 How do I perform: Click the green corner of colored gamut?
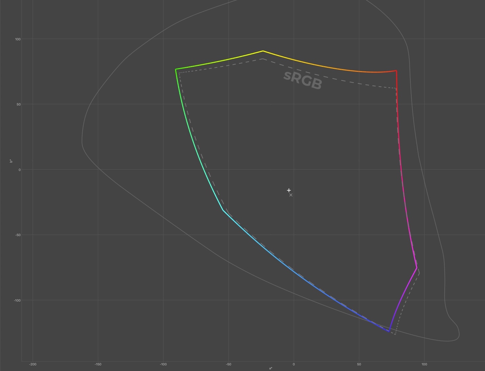pos(176,69)
